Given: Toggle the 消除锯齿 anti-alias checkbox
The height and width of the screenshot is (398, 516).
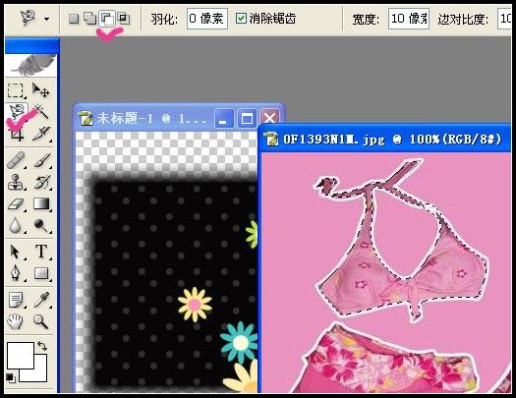Looking at the screenshot, I should (x=241, y=18).
